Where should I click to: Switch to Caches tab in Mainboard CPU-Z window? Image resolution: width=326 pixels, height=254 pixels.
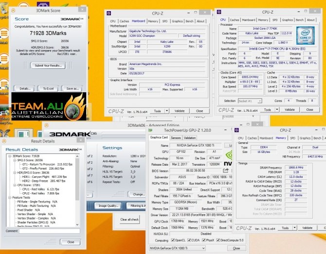[x=125, y=21]
